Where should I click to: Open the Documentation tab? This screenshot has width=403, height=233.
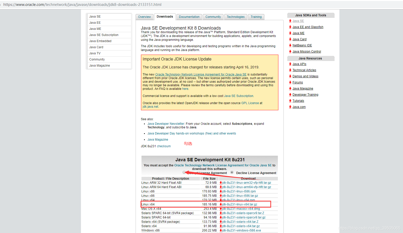tap(189, 17)
